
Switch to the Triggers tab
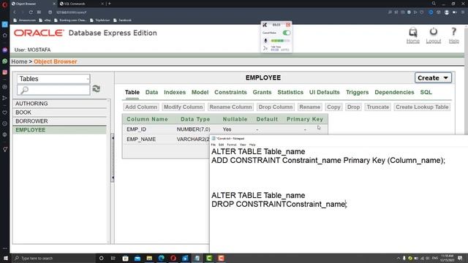(x=358, y=93)
